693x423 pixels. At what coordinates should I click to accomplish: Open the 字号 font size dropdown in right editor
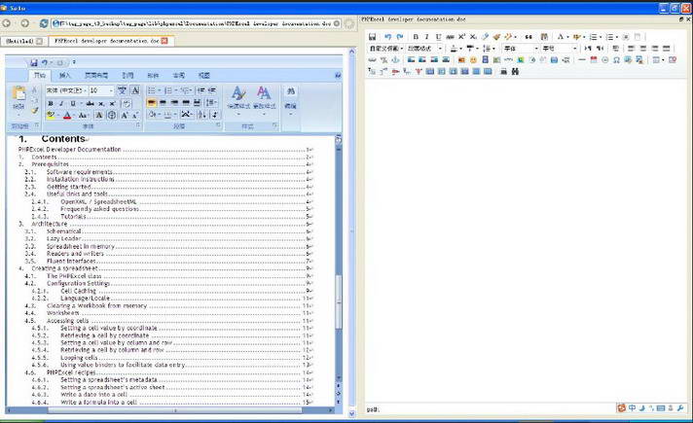point(560,48)
